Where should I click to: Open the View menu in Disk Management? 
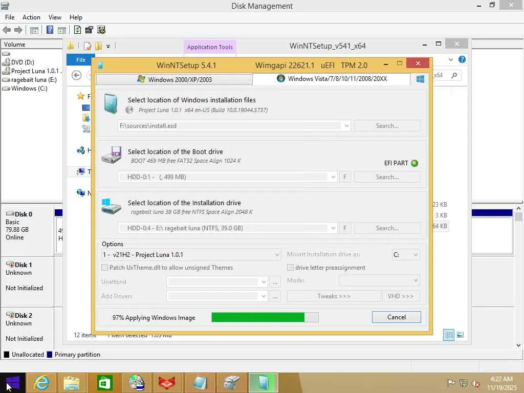(55, 17)
